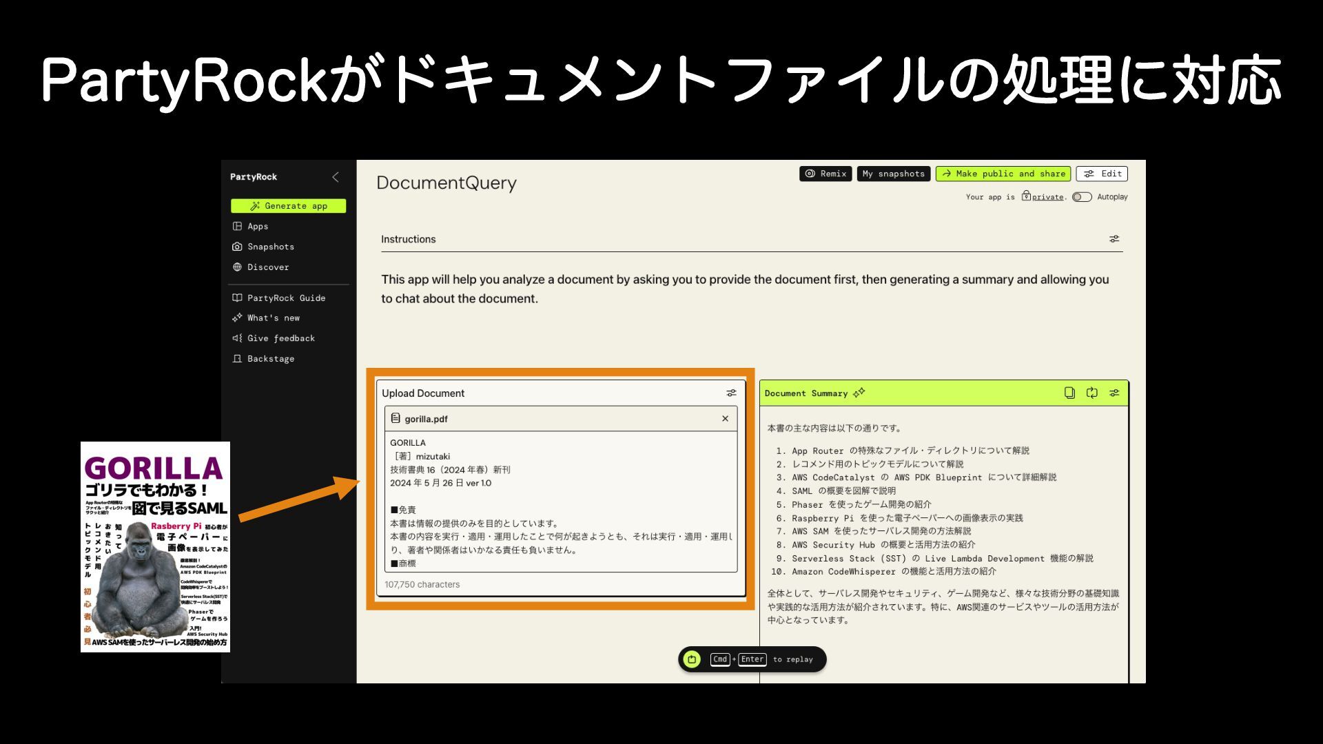Click the gorilla.pdf document file icon

click(x=396, y=418)
